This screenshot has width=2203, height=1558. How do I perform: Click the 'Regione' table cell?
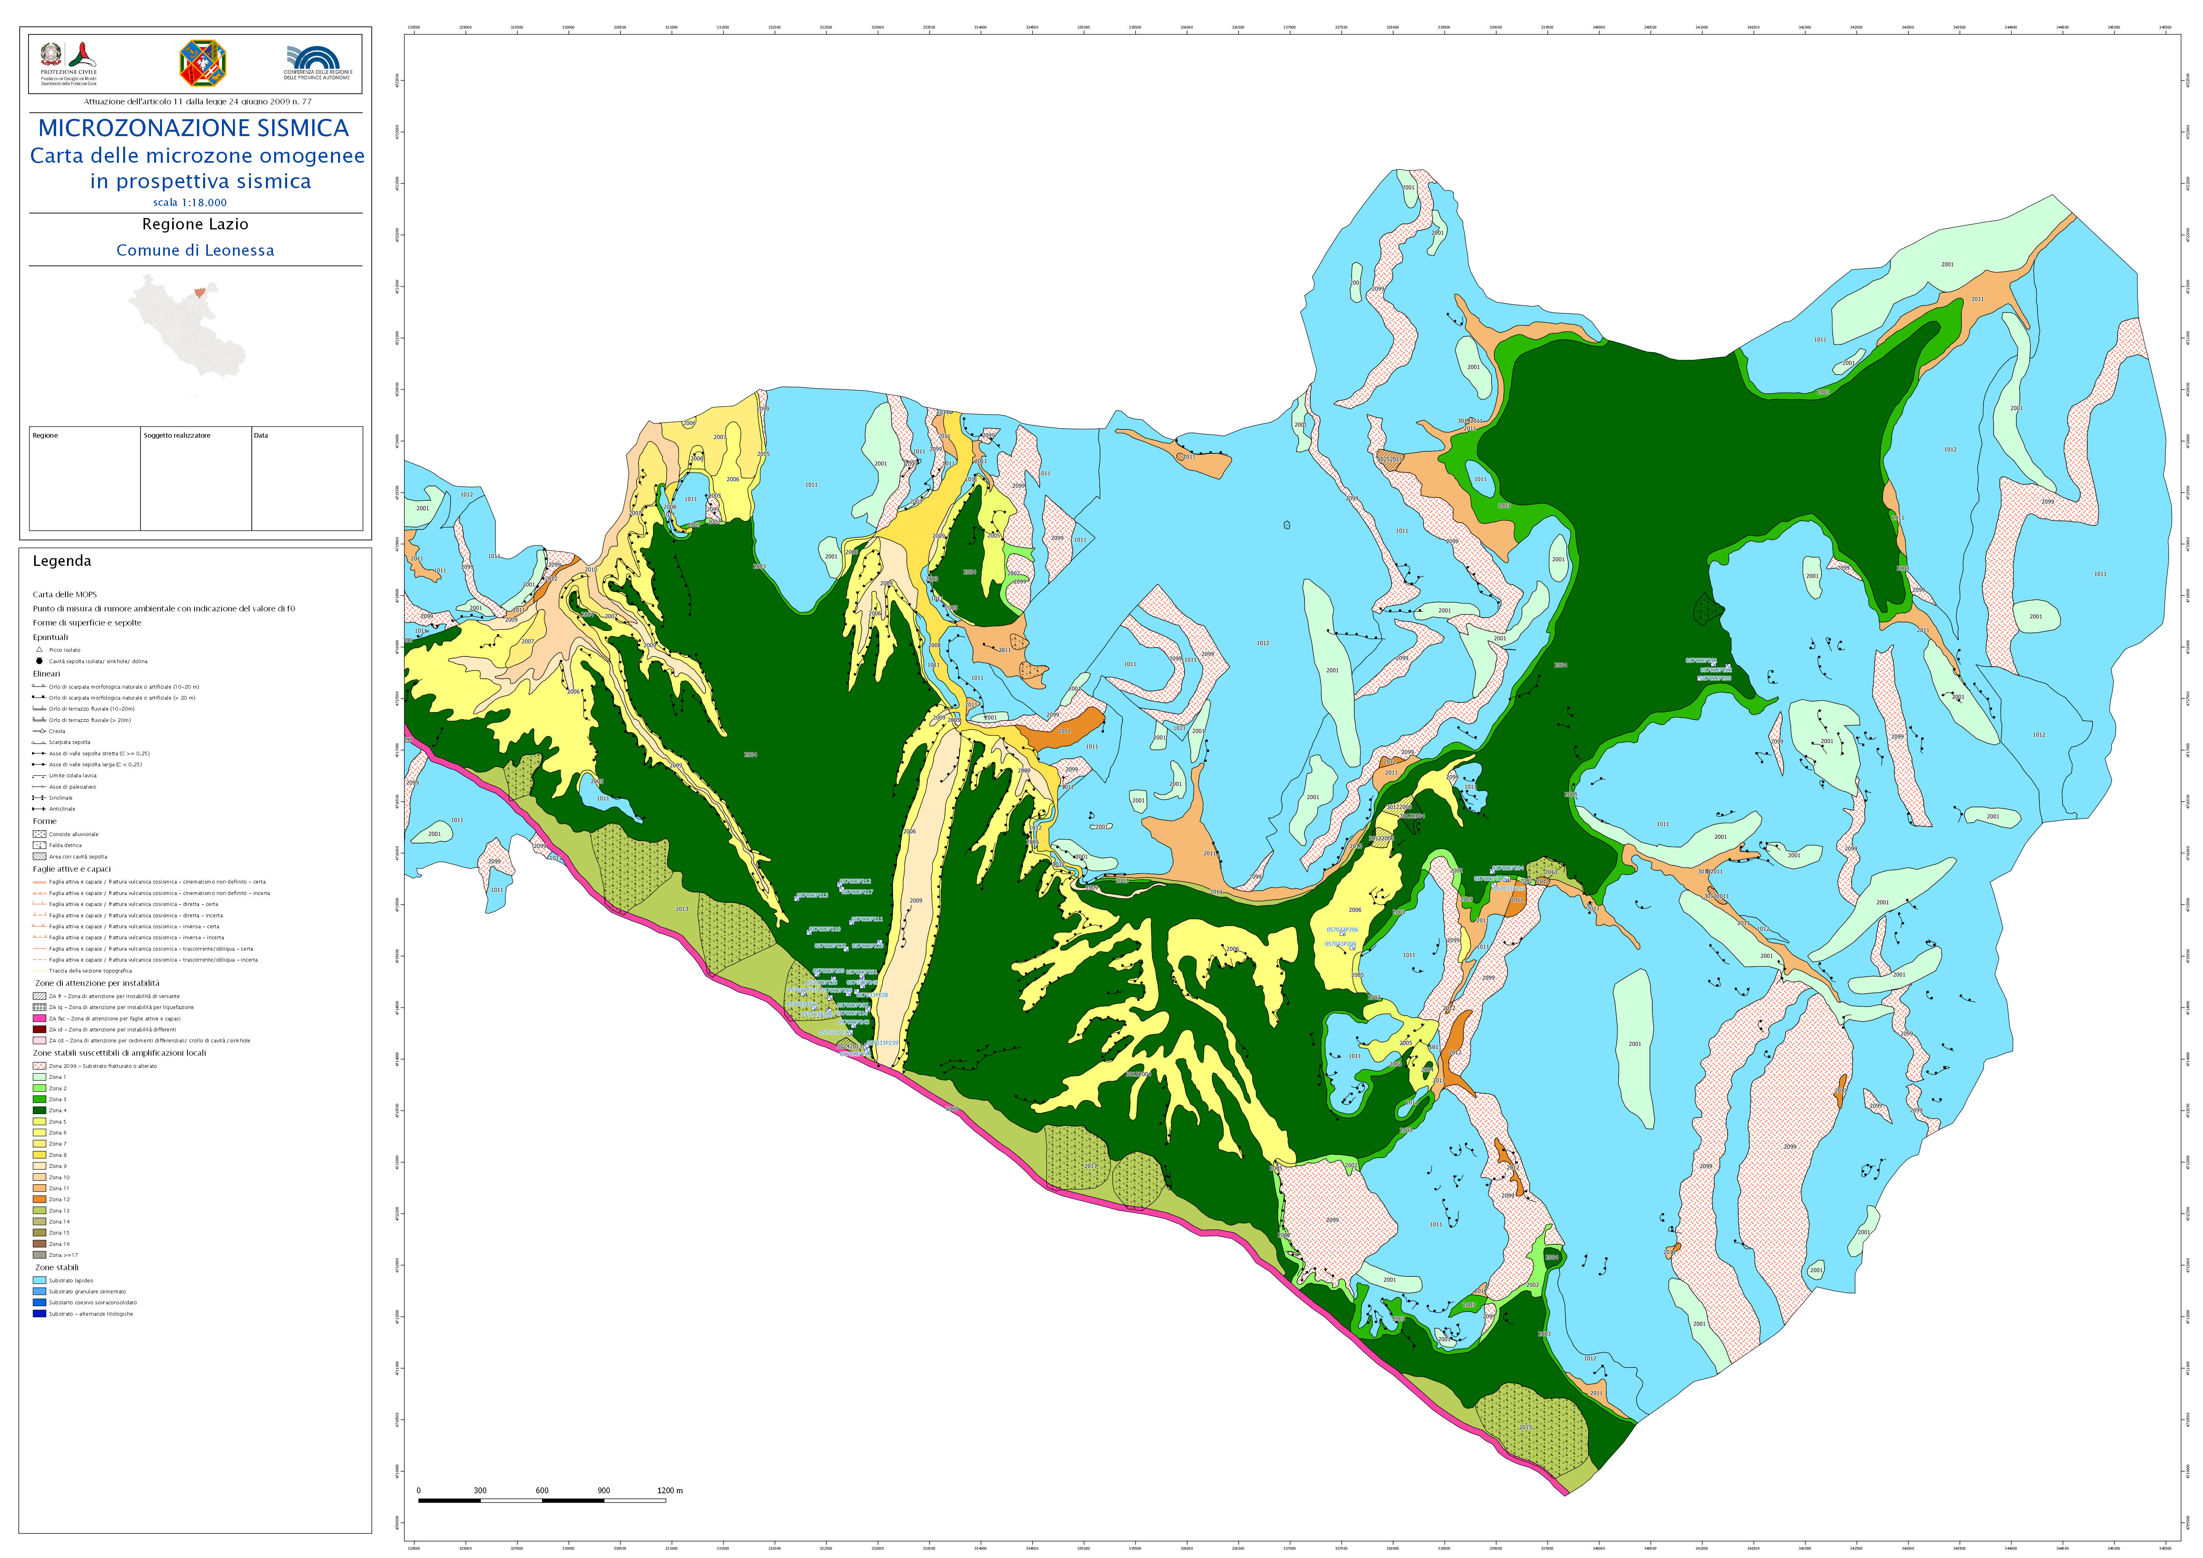[x=84, y=479]
